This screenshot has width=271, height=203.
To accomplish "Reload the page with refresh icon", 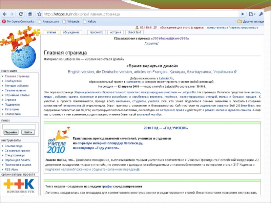I will 21,14.
